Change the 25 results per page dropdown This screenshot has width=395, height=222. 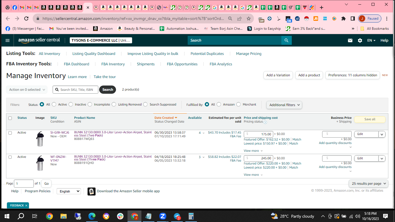click(368, 184)
